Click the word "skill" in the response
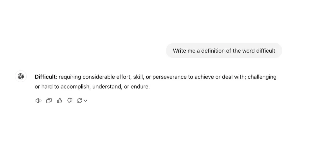 click(x=138, y=77)
